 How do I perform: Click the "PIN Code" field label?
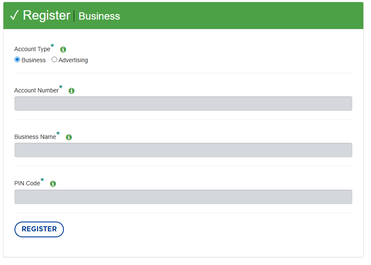pos(27,184)
